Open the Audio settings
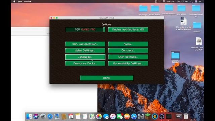This screenshot has height=121, width=215. [128, 44]
